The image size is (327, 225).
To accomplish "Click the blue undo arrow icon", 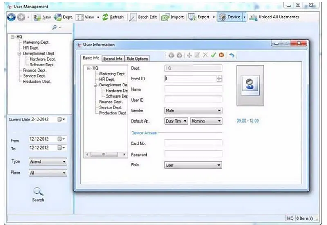I will point(232,55).
